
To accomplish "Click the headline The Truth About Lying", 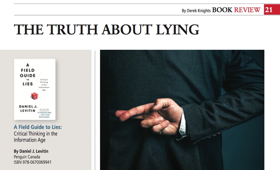I will 106,30.
